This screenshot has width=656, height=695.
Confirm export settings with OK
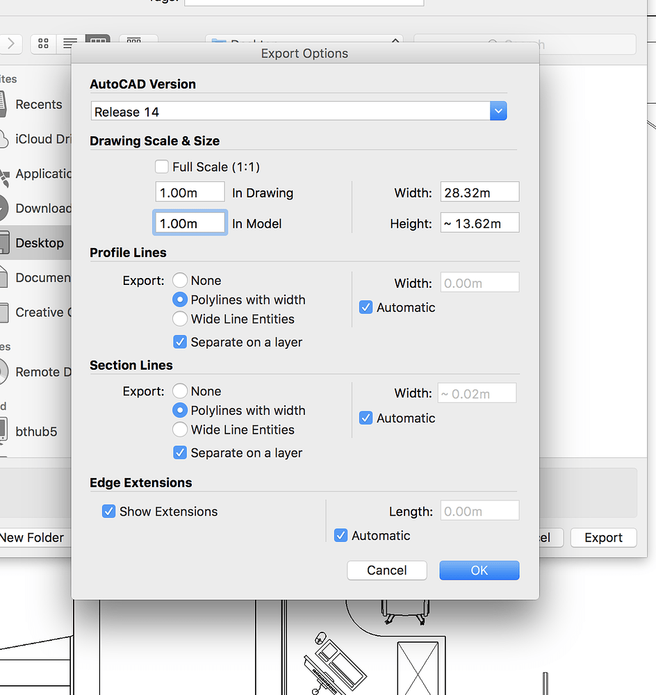479,570
